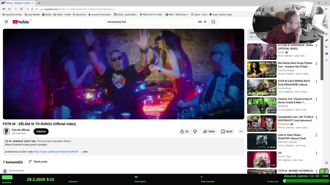This screenshot has height=185, width=330.
Task: Open the uPaji Mluvitko bookmark
Action: click(32, 15)
